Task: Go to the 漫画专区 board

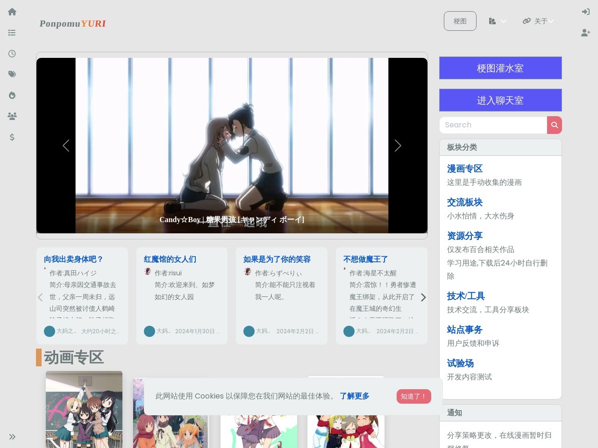Action: coord(464,168)
